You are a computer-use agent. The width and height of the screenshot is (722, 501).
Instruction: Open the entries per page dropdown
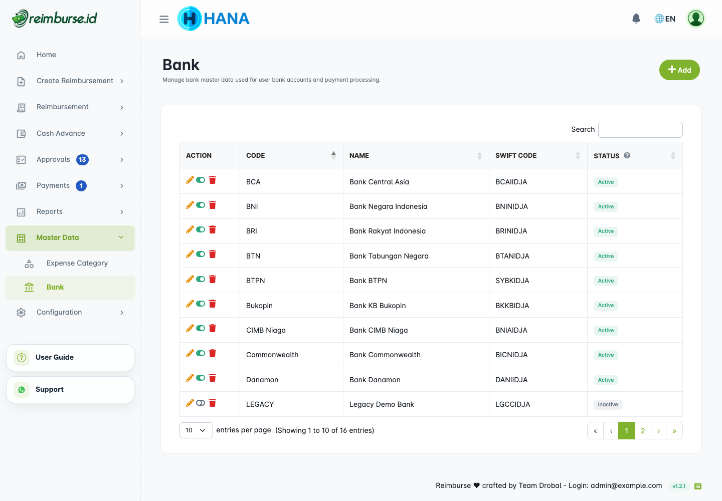click(196, 430)
